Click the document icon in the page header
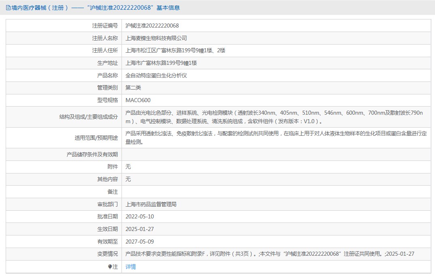The image size is (435, 278). click(8, 8)
